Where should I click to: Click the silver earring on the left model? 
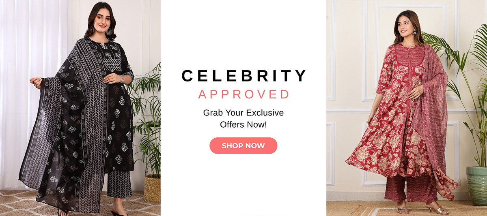pos(108,31)
